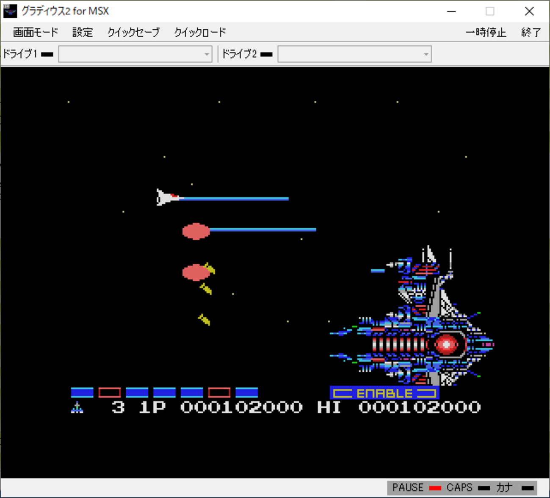Image resolution: width=550 pixels, height=498 pixels.
Task: Minimize the emulator window
Action: click(x=451, y=11)
